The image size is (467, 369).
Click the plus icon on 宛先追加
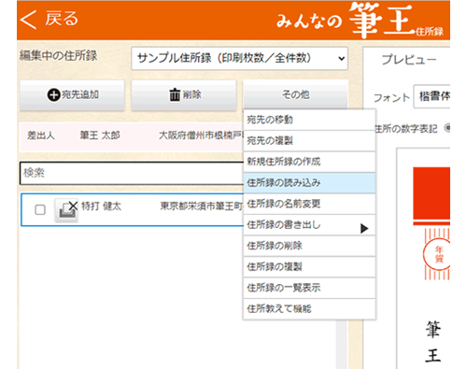click(53, 94)
